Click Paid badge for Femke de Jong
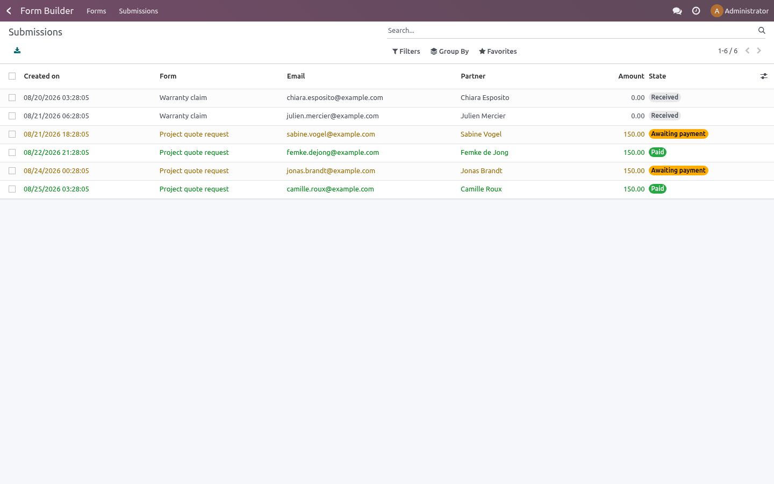This screenshot has width=774, height=484. click(658, 152)
